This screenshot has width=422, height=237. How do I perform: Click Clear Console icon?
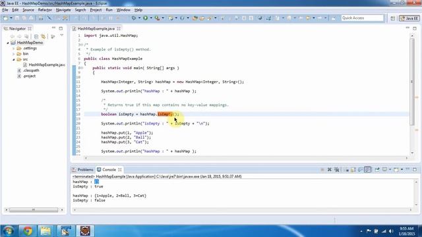pyautogui.click(x=346, y=170)
